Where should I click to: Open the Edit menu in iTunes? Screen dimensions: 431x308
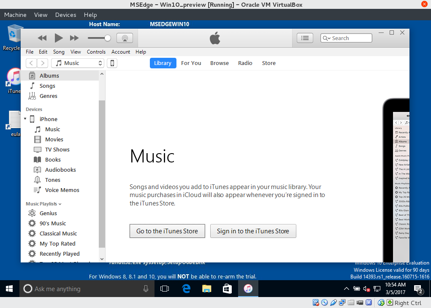point(43,52)
